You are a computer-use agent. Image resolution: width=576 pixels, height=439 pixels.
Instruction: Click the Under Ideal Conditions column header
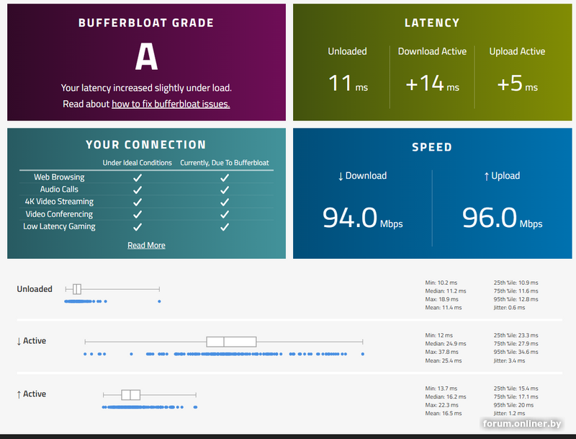[137, 162]
